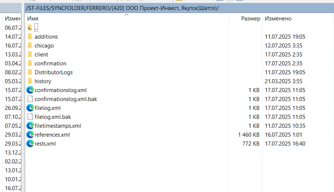The width and height of the screenshot is (334, 192).
Task: Click date 12.07.2025 3:35 of chicago
Action: pyautogui.click(x=284, y=46)
